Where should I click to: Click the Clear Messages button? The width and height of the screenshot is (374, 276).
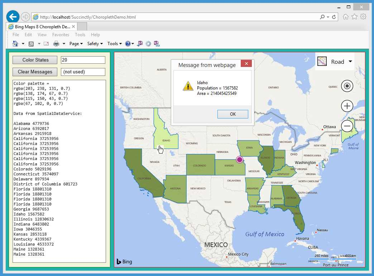pyautogui.click(x=35, y=72)
